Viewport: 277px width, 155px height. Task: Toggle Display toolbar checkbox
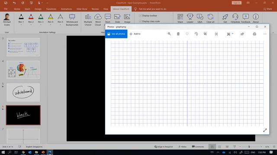140,15
